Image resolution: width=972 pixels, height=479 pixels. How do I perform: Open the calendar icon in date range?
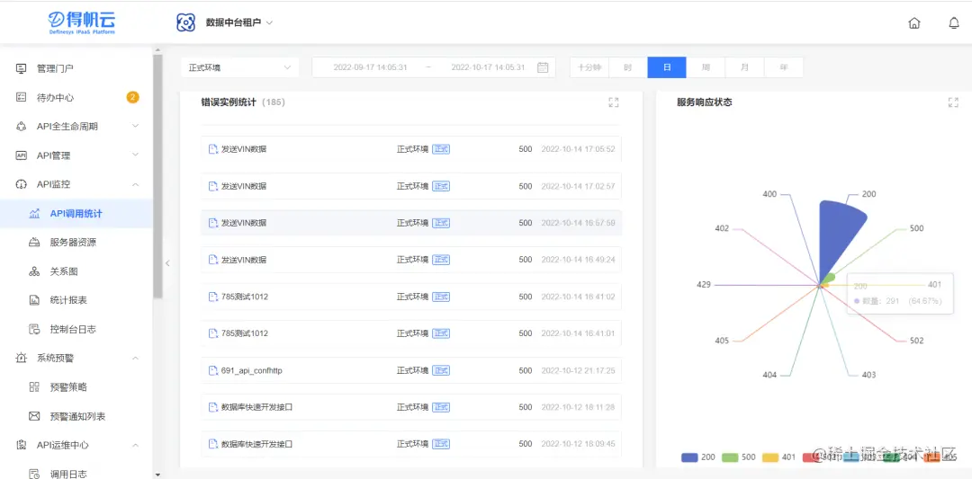tap(543, 67)
